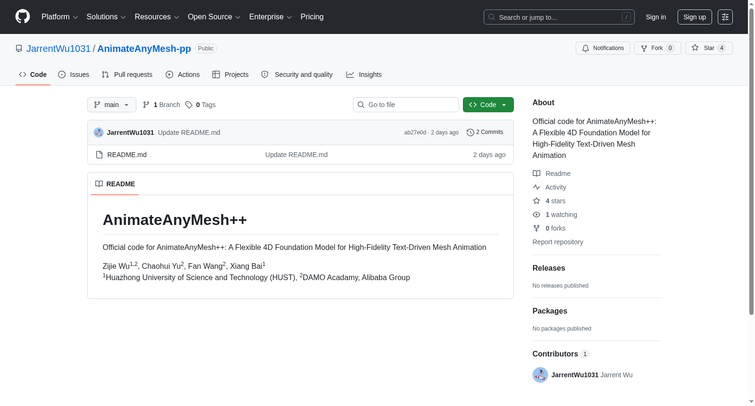Click the fork icon beside 0 forks

[537, 228]
